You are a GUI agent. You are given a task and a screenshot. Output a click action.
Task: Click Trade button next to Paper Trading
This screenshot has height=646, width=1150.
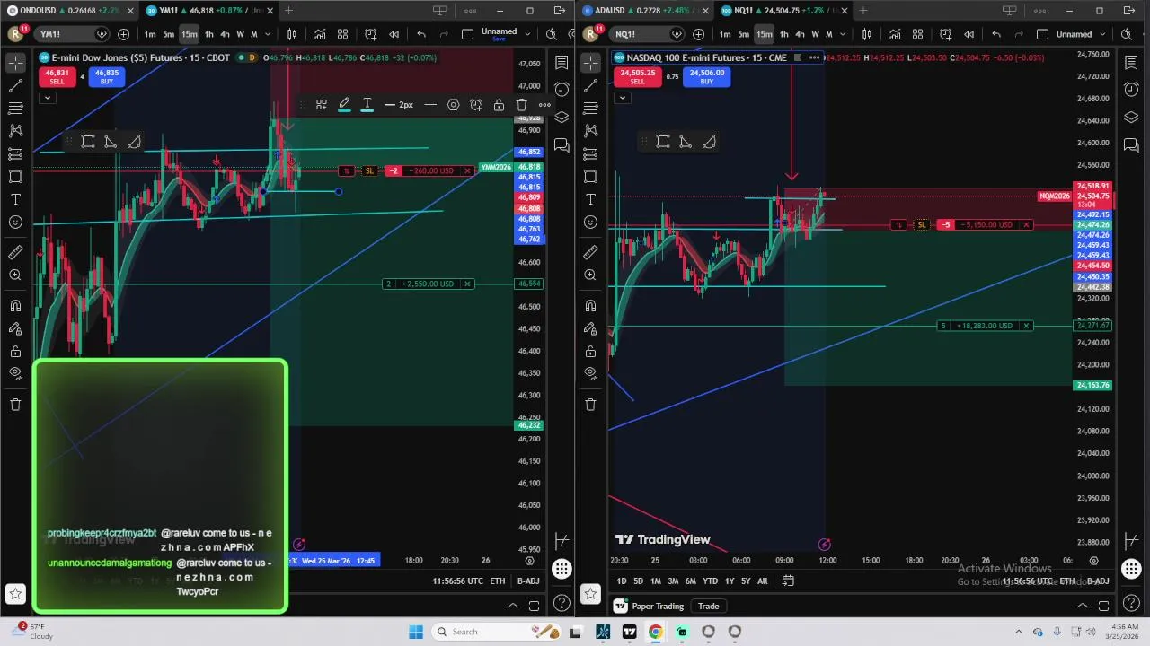tap(708, 607)
